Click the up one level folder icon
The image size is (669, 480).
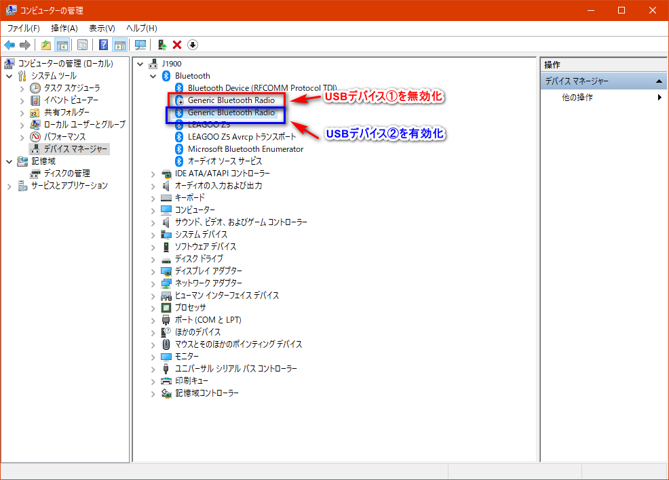point(45,45)
